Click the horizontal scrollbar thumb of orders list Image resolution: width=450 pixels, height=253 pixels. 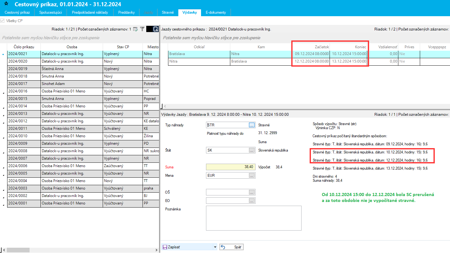tap(18, 250)
